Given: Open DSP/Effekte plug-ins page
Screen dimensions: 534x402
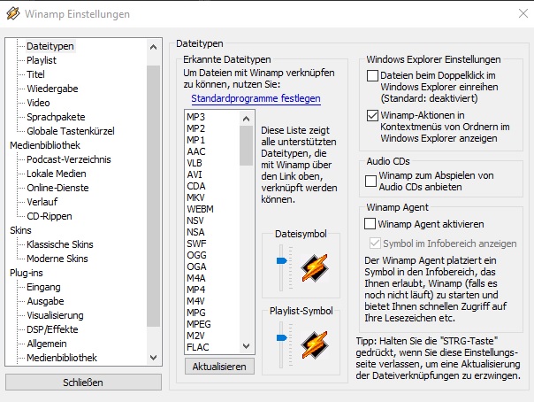Looking at the screenshot, I should pyautogui.click(x=52, y=329).
